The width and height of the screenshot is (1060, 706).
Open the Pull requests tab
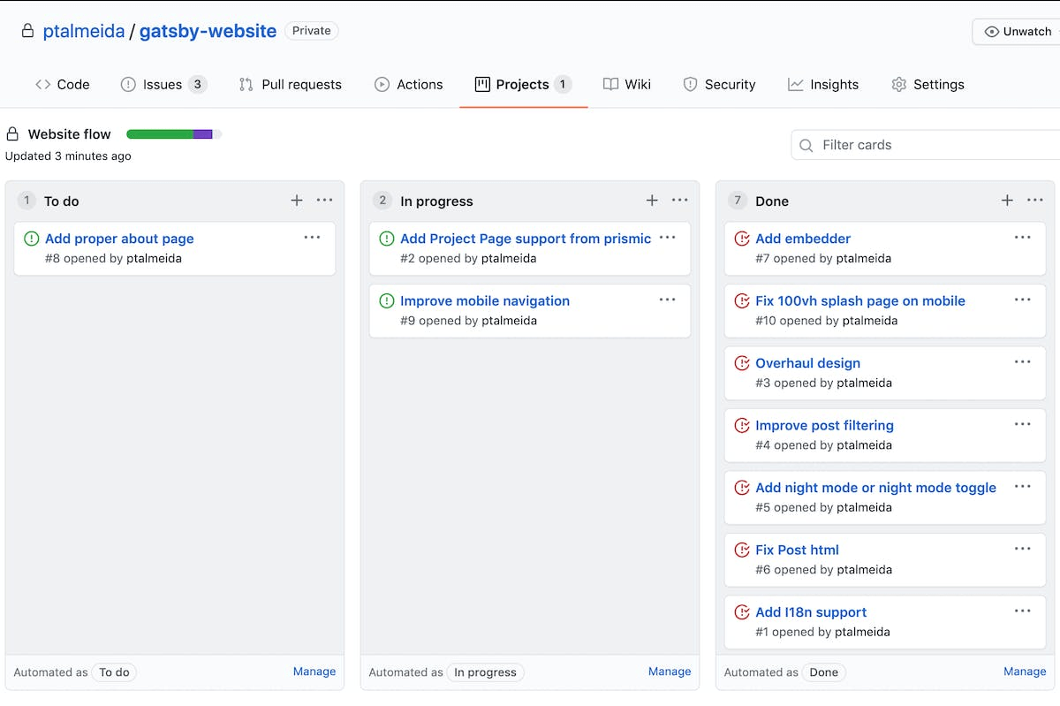pyautogui.click(x=291, y=85)
